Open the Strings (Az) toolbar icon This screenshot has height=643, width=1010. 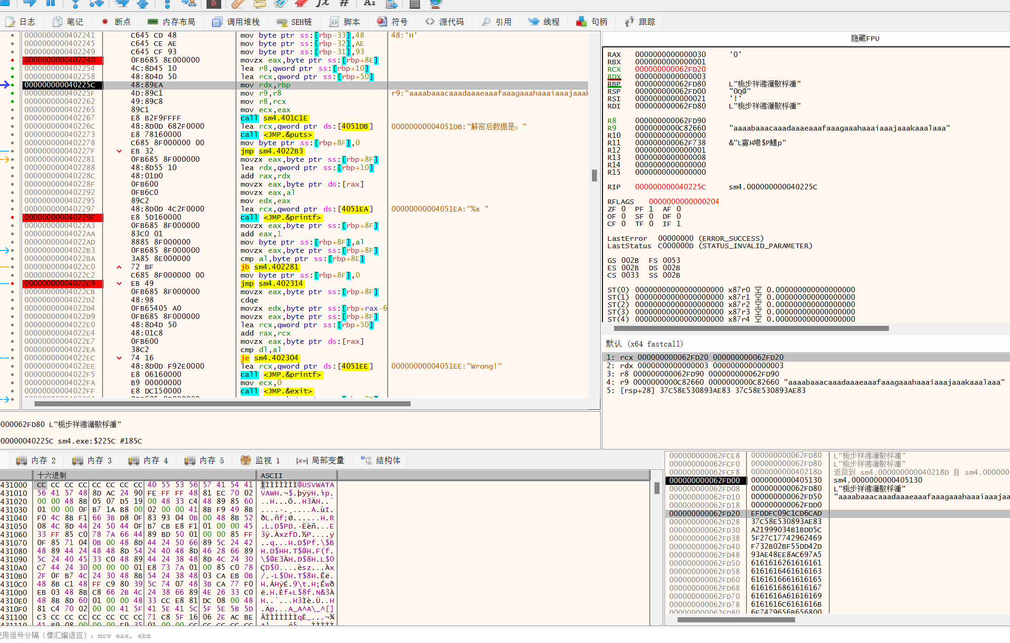(x=369, y=3)
